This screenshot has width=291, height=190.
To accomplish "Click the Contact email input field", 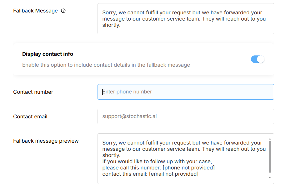I will coord(186,116).
